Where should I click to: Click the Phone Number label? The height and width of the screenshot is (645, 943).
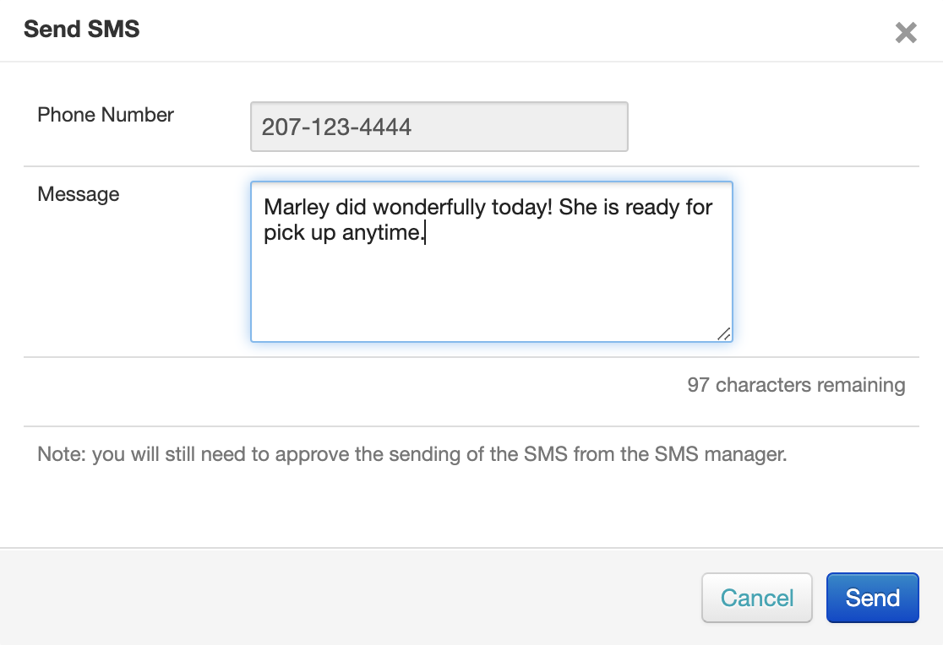coord(106,115)
